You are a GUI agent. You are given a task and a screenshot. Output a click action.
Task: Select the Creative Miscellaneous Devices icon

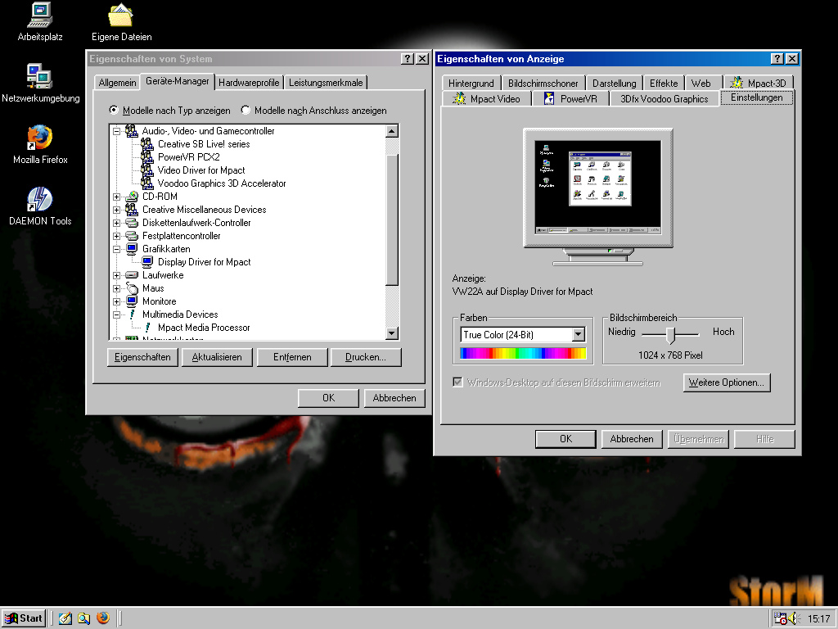[132, 209]
